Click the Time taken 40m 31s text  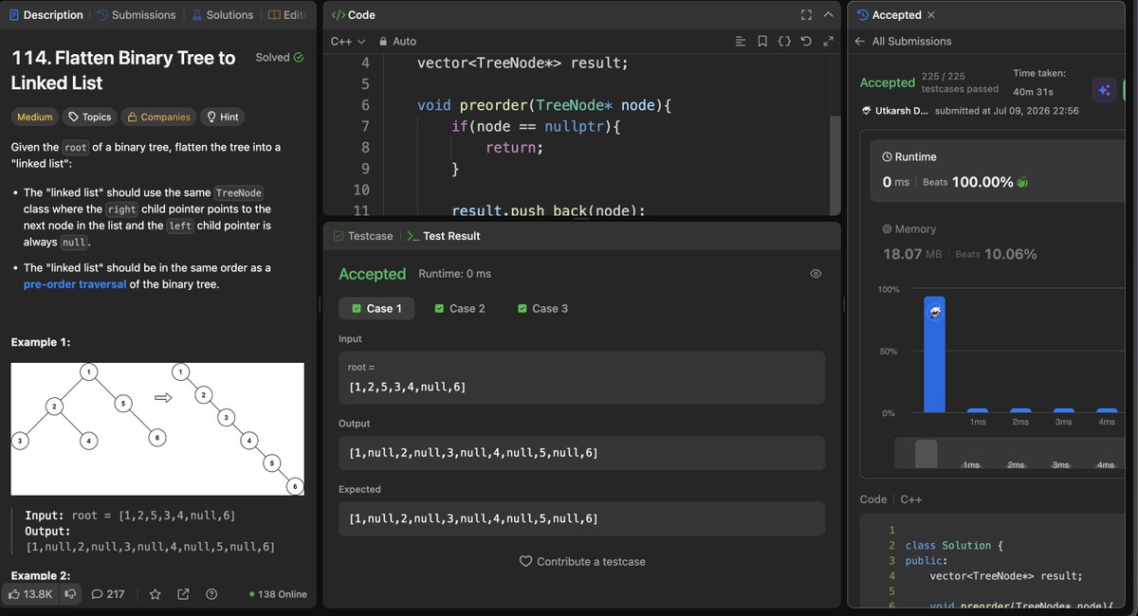coord(1039,82)
